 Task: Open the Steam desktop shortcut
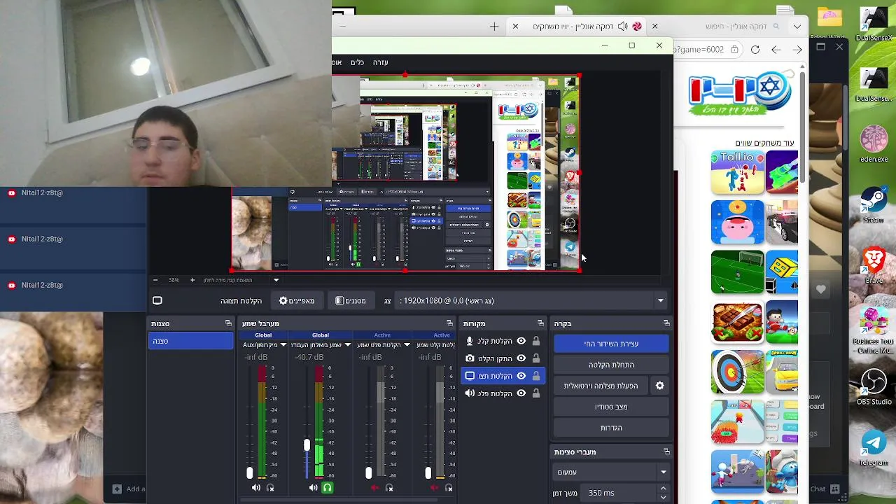[874, 205]
